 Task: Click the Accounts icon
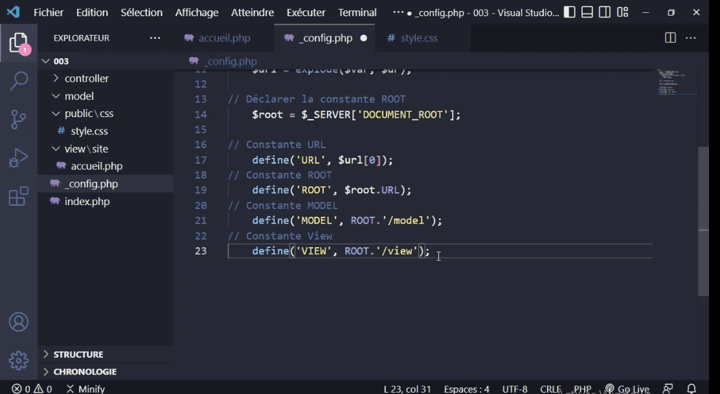click(x=19, y=322)
